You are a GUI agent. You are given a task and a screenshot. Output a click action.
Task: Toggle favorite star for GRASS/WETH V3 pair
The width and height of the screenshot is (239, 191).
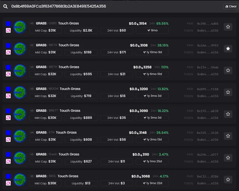[228, 70]
